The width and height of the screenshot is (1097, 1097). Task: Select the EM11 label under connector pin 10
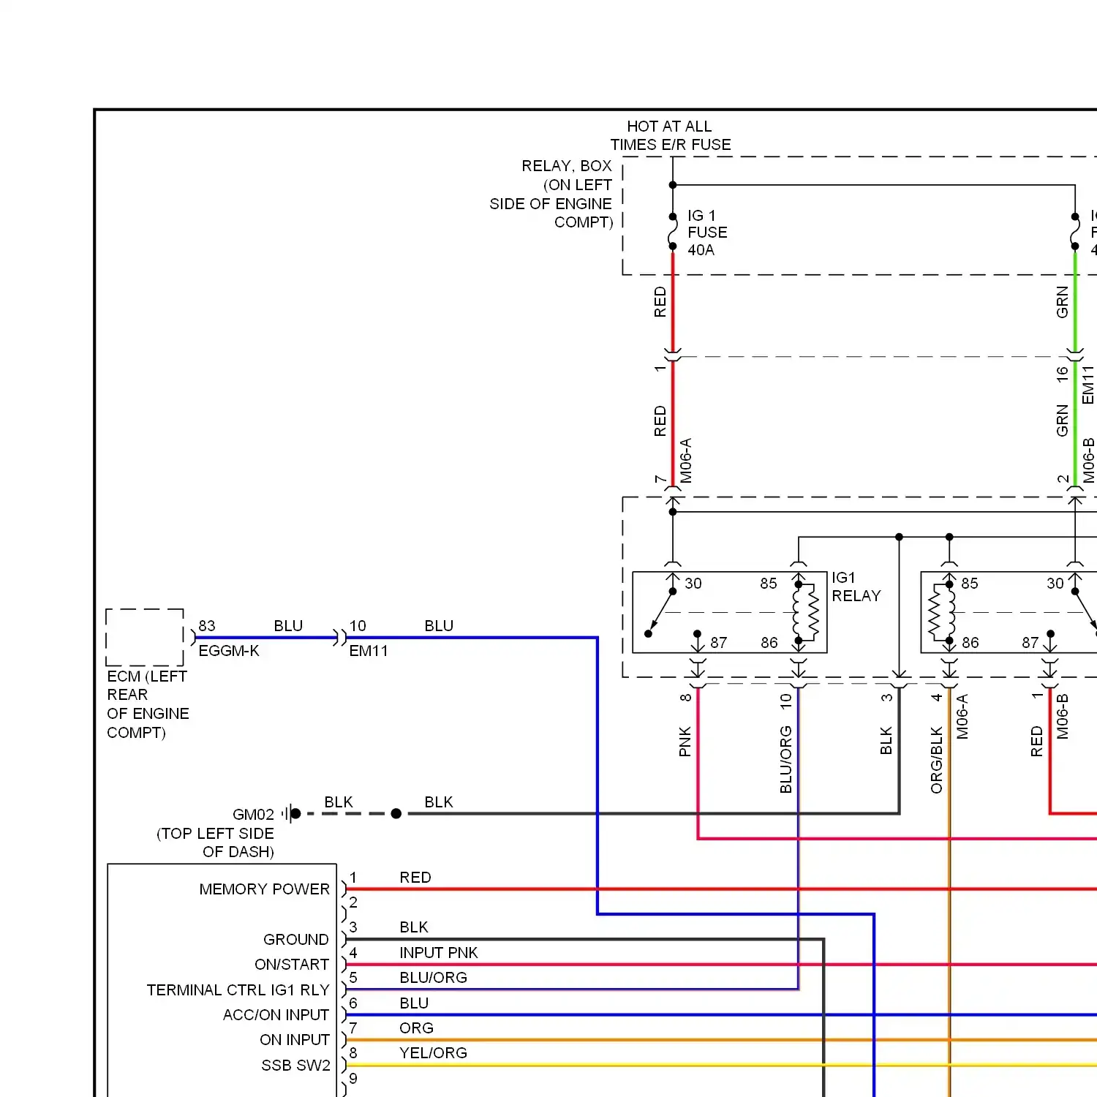point(369,651)
